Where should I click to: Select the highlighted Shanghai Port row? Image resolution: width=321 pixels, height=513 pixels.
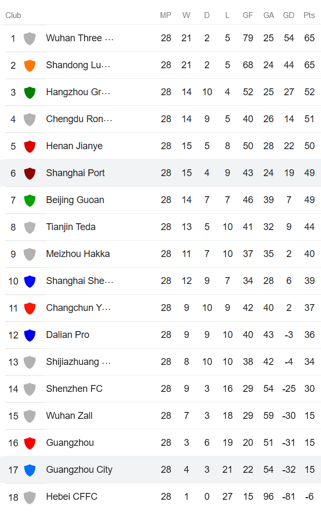point(159,173)
